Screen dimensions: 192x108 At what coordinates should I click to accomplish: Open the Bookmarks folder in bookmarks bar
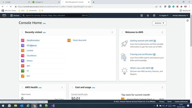(31, 11)
